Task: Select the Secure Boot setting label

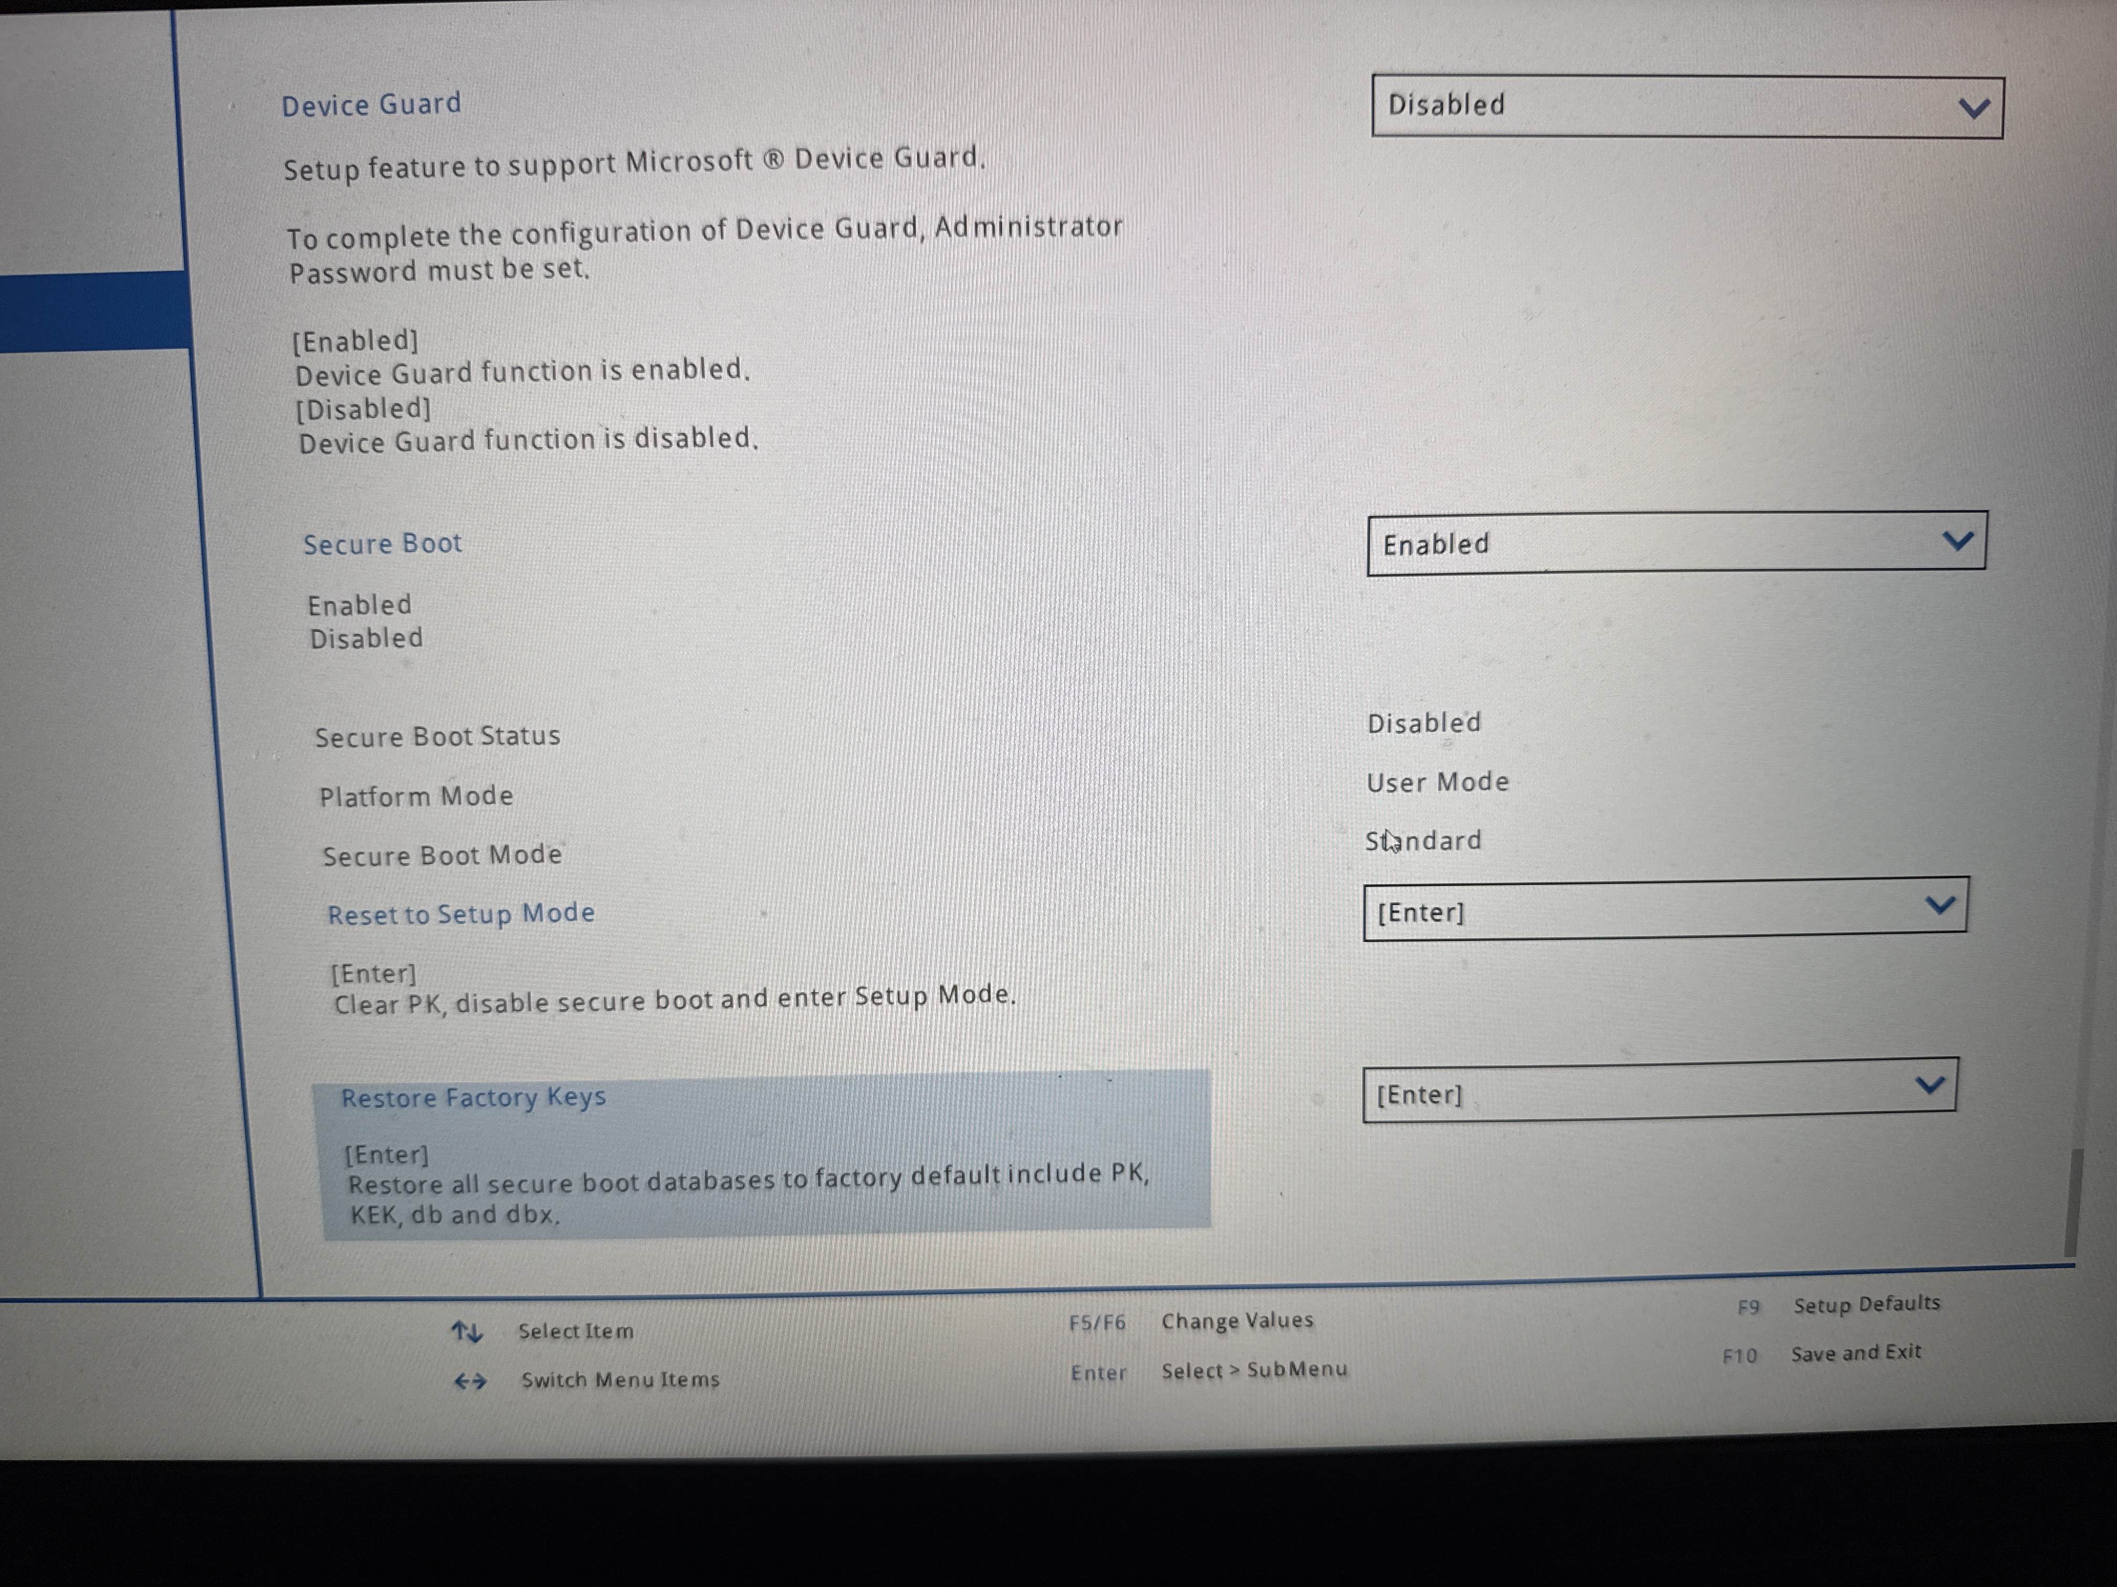Action: coord(383,543)
